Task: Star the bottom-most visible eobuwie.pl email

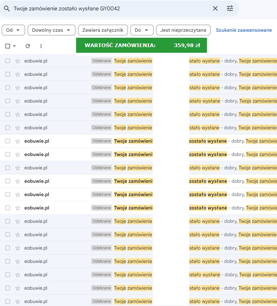Action: pos(18,301)
